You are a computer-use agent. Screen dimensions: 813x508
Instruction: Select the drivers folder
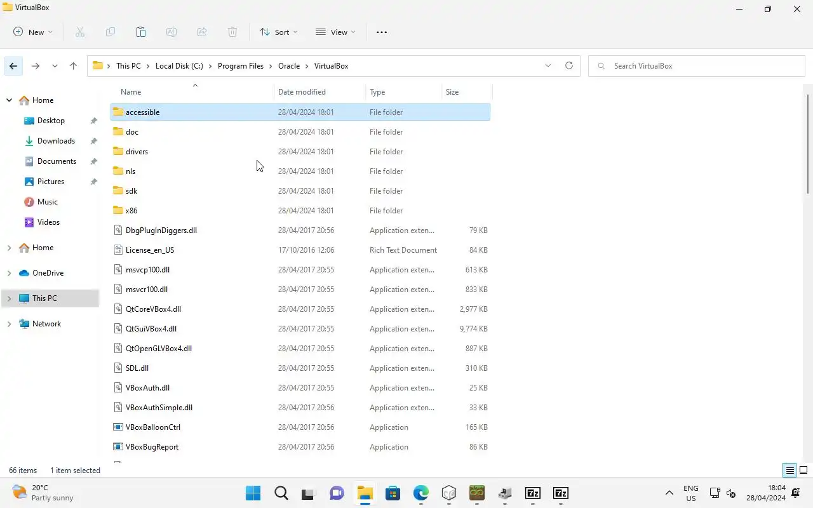(x=300, y=151)
